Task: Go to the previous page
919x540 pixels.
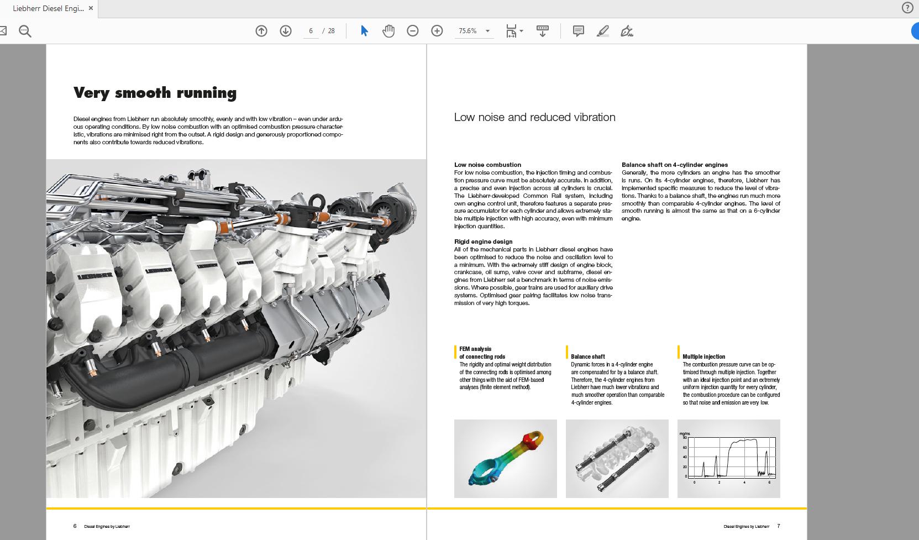Action: (260, 31)
